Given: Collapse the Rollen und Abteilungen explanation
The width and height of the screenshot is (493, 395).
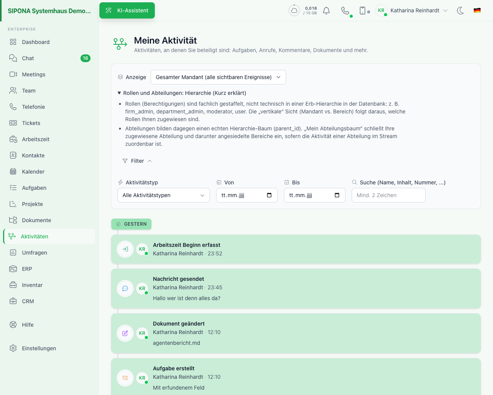Looking at the screenshot, I should 182,93.
